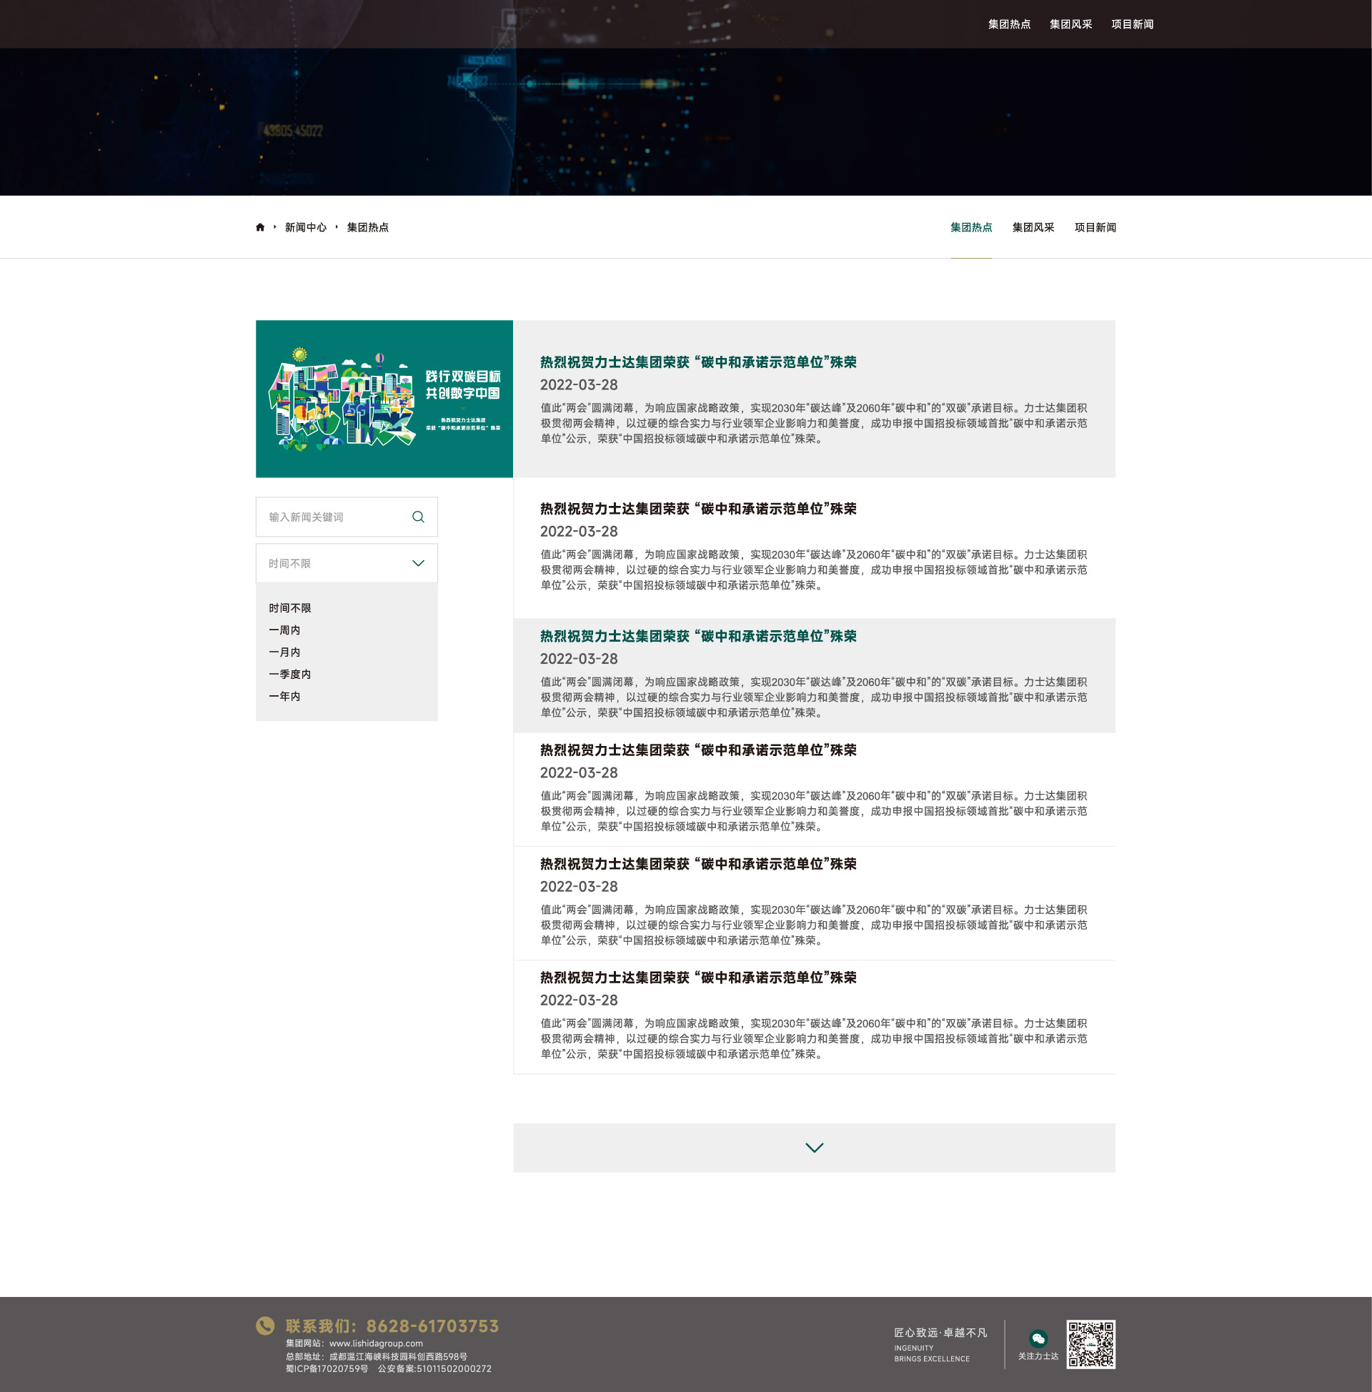
Task: Open the featured news thumbnail image
Action: (x=384, y=399)
